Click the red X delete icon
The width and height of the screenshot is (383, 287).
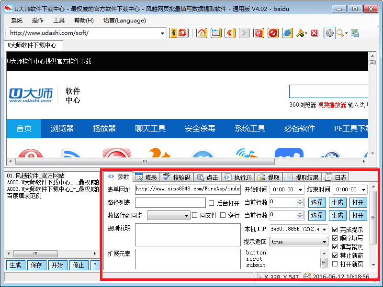coord(315,33)
